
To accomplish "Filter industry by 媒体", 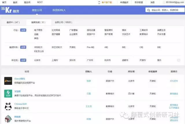I will tap(124, 30).
